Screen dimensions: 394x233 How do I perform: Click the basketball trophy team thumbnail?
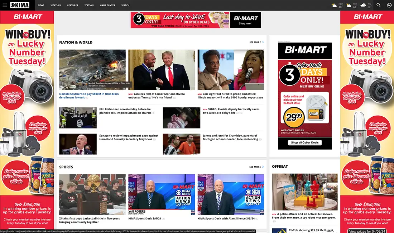(x=92, y=194)
